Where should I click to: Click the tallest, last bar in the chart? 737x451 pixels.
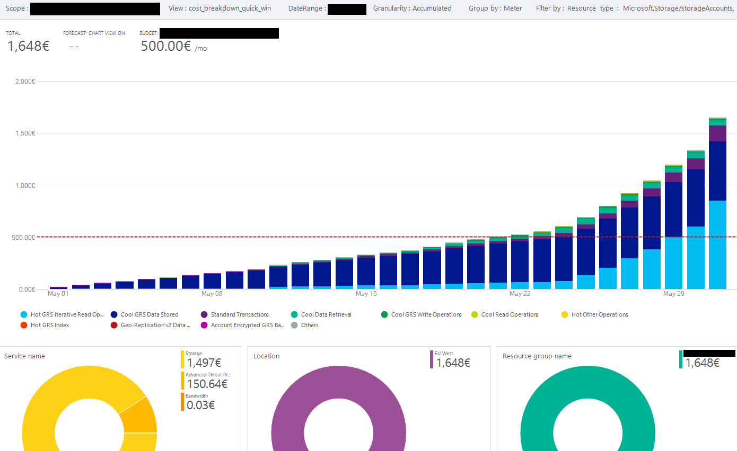click(x=717, y=203)
